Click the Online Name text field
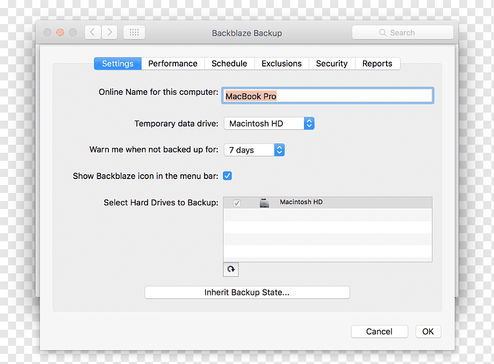Screen dimensions: 494x364 328,95
